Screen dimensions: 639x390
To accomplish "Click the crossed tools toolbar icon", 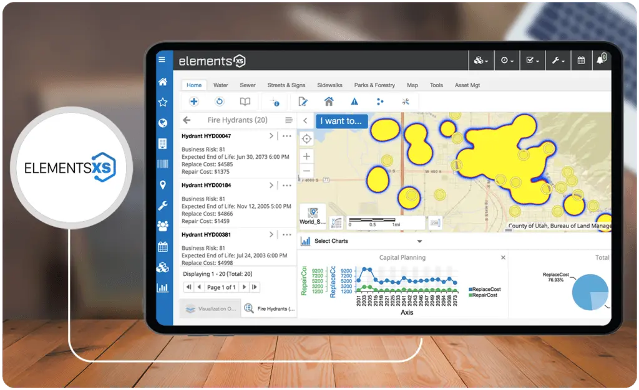I will click(406, 102).
